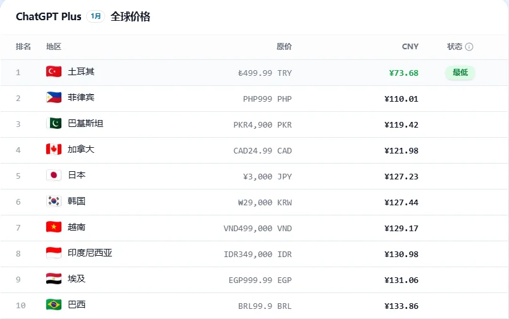The width and height of the screenshot is (509, 319).
Task: Click the Pakistan flag icon
Action: (x=54, y=123)
